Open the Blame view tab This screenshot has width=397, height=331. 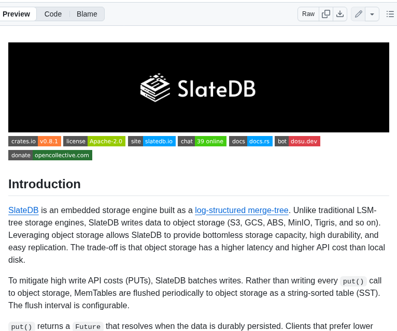click(87, 14)
